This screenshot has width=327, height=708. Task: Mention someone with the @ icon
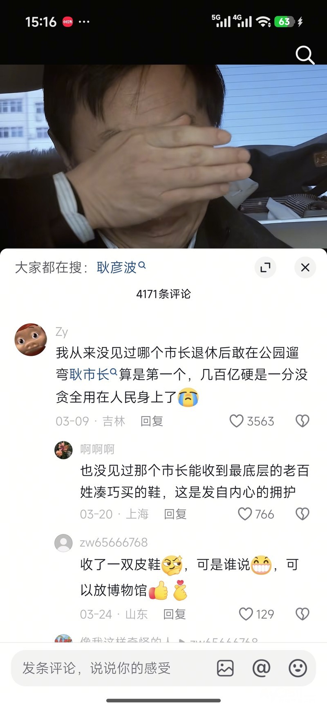(x=262, y=668)
